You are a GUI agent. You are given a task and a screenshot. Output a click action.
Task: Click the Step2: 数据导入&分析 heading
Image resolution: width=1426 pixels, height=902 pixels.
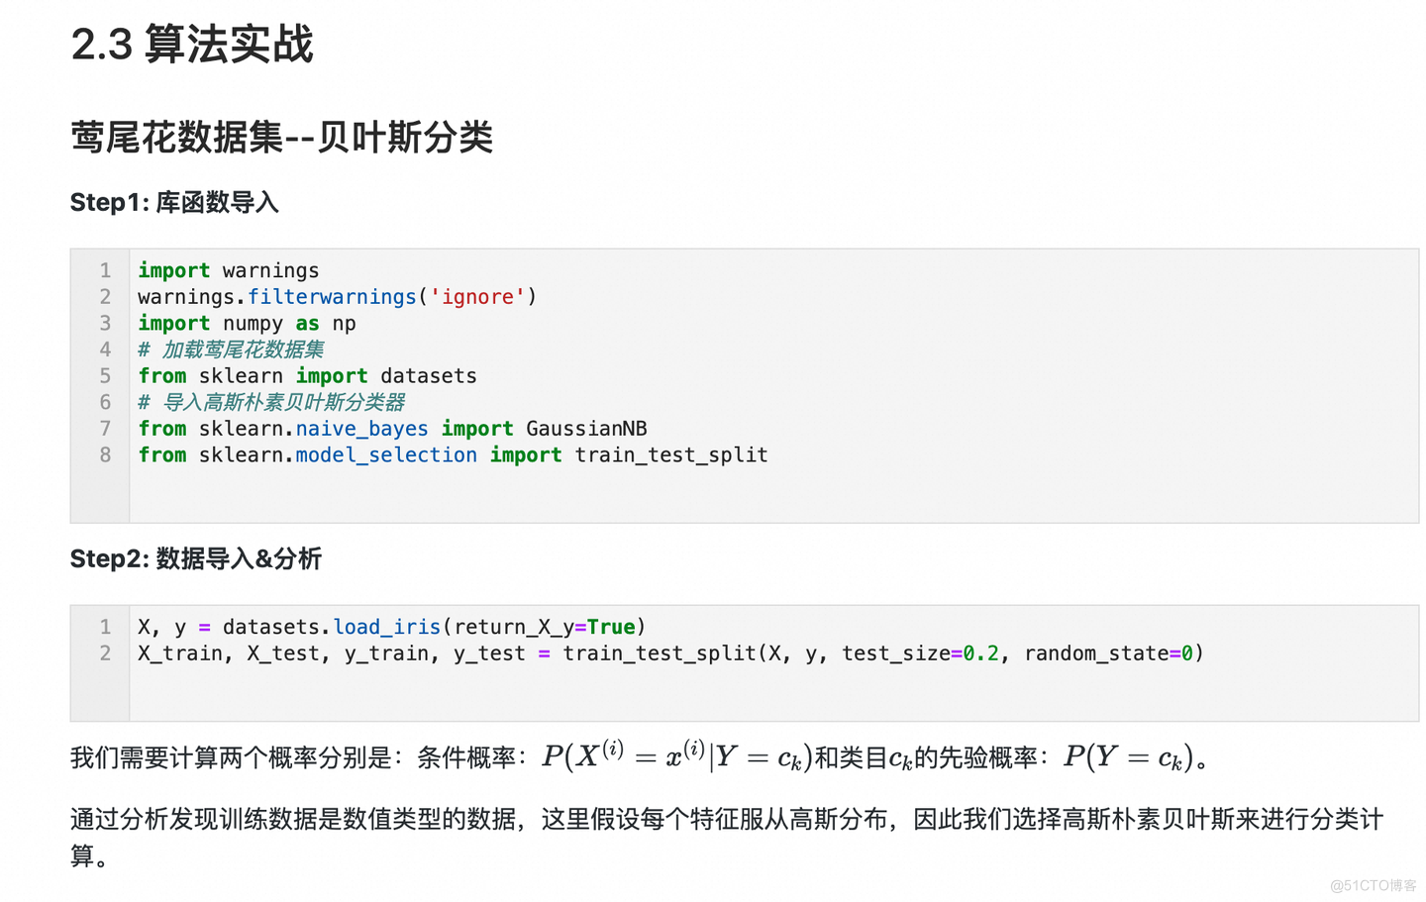click(x=195, y=559)
